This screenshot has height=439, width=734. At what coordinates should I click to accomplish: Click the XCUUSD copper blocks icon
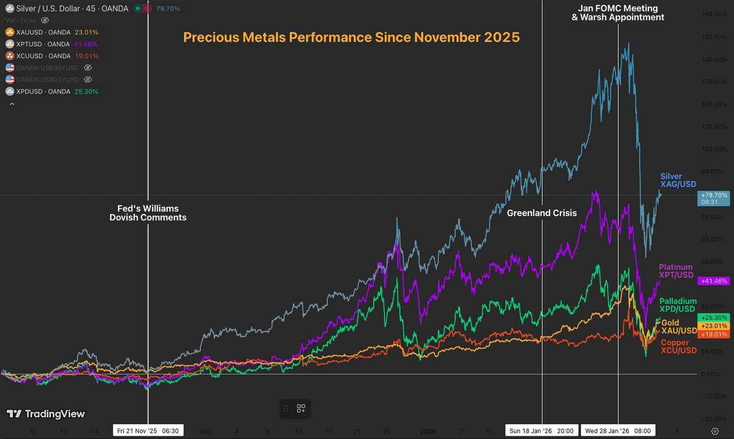pyautogui.click(x=10, y=56)
